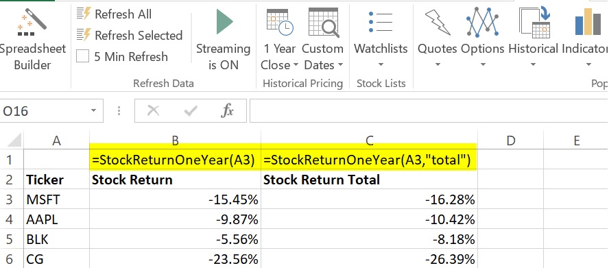Click the Quotes lightning bolt icon

[438, 23]
